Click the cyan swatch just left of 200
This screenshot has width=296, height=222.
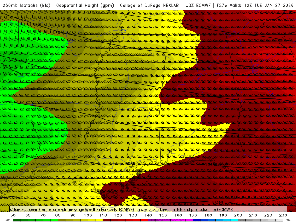click(234, 220)
